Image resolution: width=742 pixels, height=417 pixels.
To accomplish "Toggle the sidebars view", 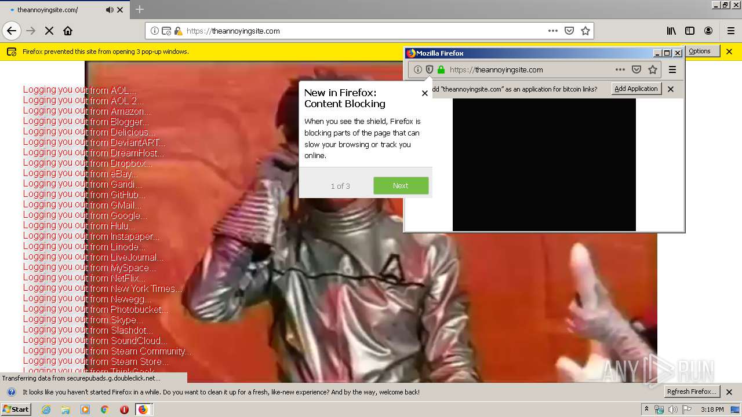I will [690, 31].
